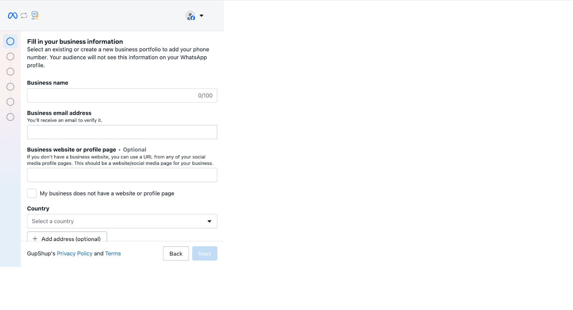573x310 pixels.
Task: Click the Business website or profile page field
Action: pos(122,175)
